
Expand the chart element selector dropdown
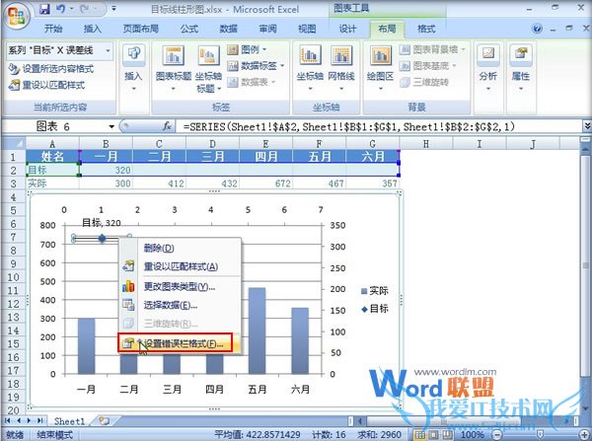pyautogui.click(x=108, y=50)
